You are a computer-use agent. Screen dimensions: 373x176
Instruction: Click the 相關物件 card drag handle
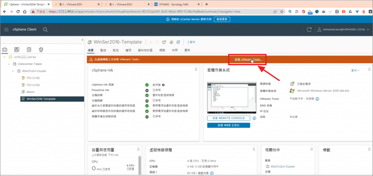[312, 149]
